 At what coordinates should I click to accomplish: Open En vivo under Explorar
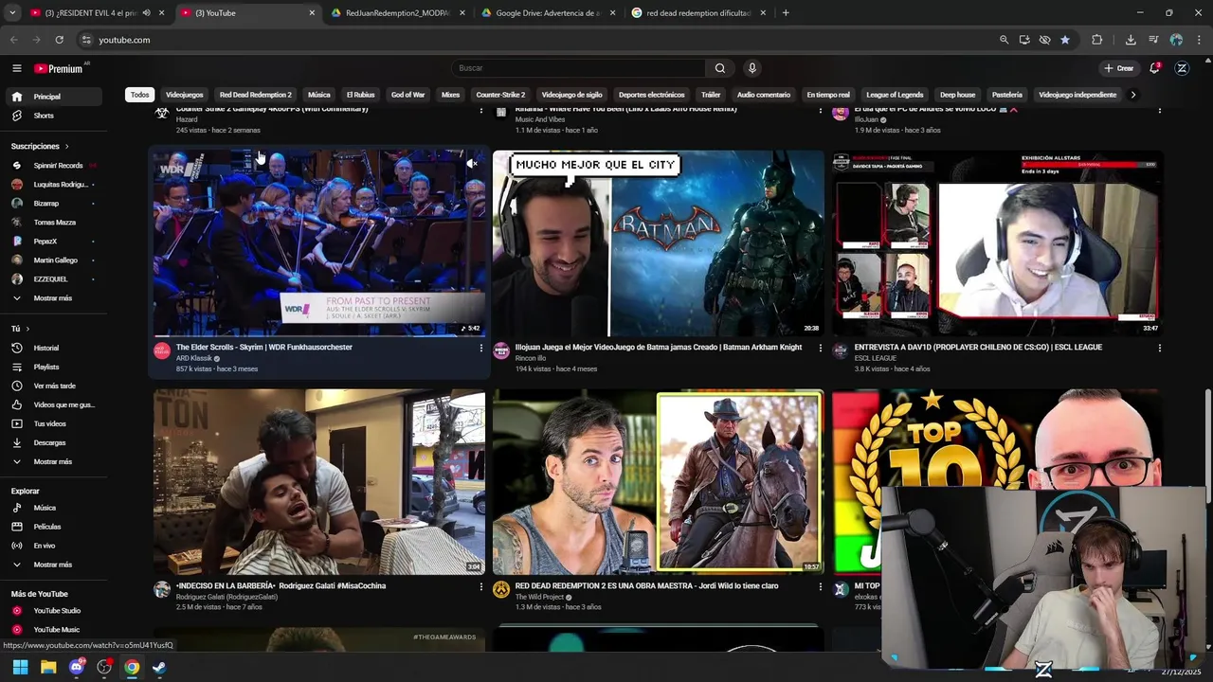54,546
